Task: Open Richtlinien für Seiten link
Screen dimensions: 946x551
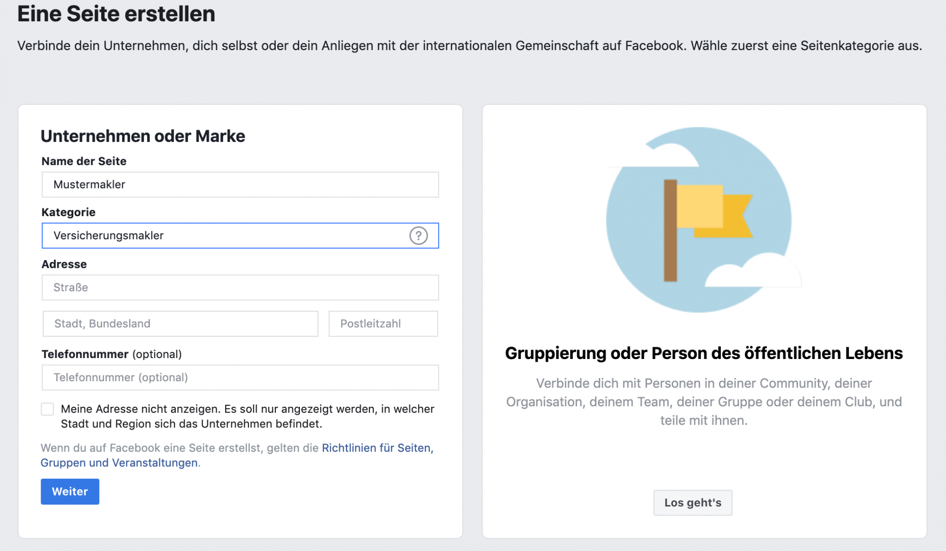Action: point(377,448)
